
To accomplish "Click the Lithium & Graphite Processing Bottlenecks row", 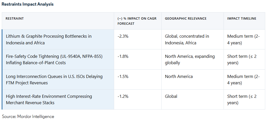I will [48, 39].
